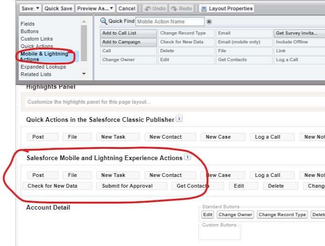Click Change Owner under Standard Buttons
The height and width of the screenshot is (246, 325).
(235, 215)
